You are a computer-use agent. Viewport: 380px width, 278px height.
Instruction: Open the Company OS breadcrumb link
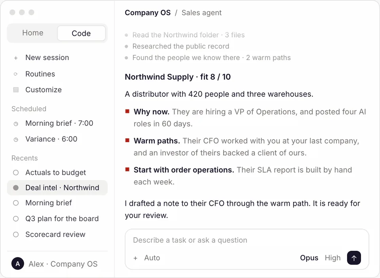tap(148, 13)
